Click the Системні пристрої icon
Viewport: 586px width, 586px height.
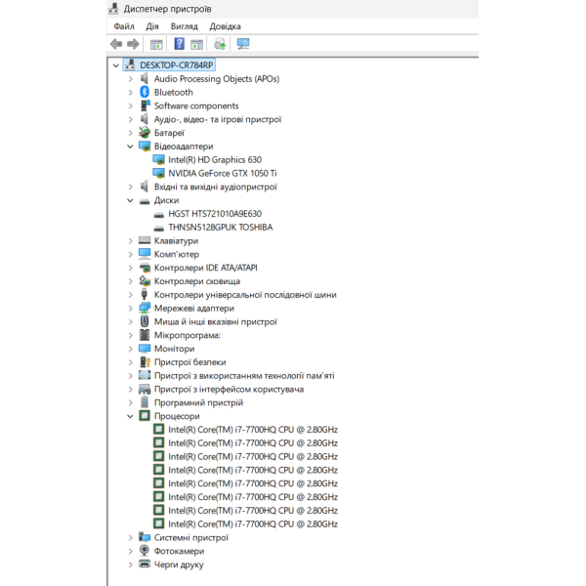point(145,537)
